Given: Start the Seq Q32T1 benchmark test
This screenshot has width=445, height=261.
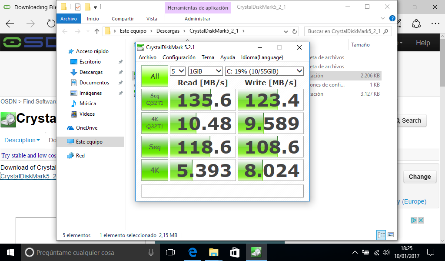Looking at the screenshot, I should pos(155,100).
